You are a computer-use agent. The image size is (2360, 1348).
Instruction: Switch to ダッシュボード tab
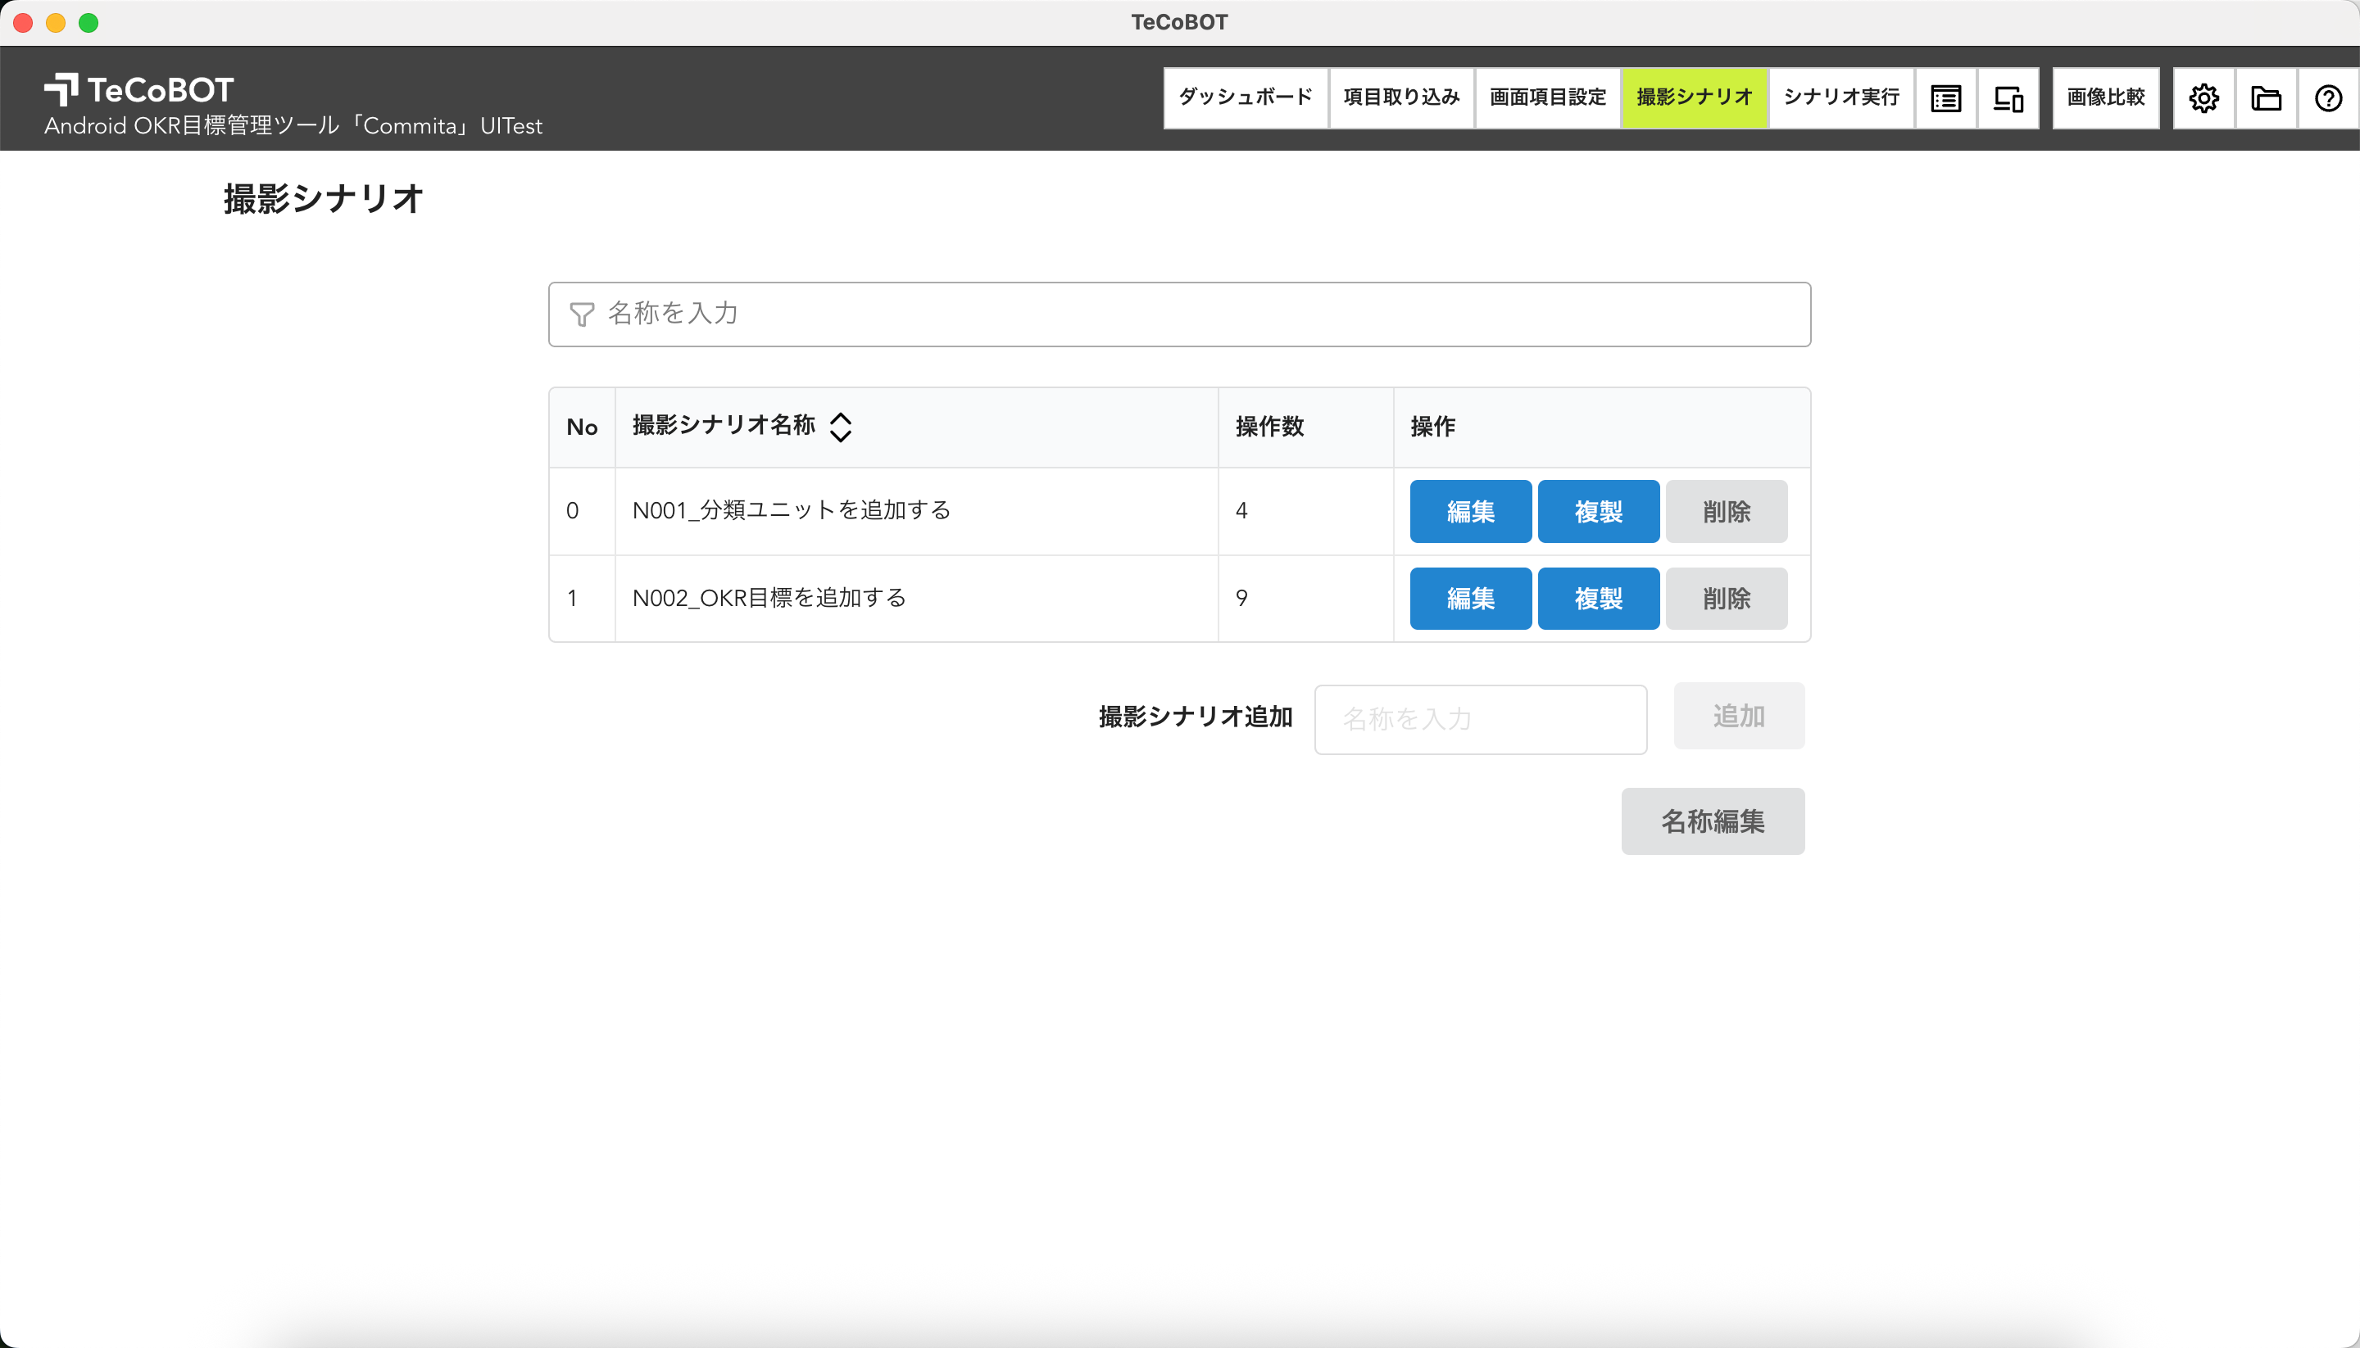point(1245,98)
